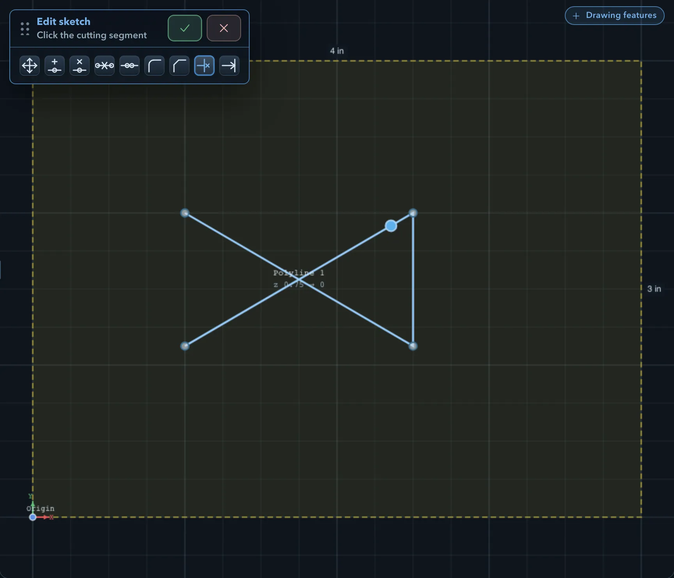Select the Join points tool
The width and height of the screenshot is (674, 578).
point(129,66)
